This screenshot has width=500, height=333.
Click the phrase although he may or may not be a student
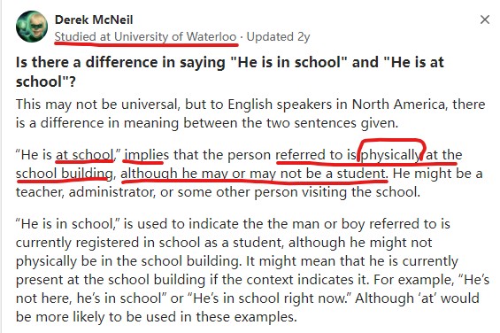[x=254, y=174]
